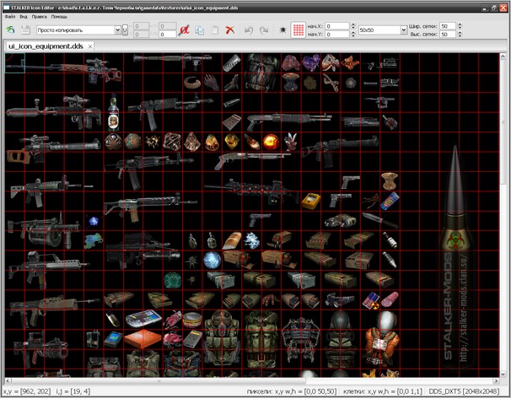Select the binoculars icon
Screen dimensions: 511x398
pyautogui.click(x=340, y=221)
